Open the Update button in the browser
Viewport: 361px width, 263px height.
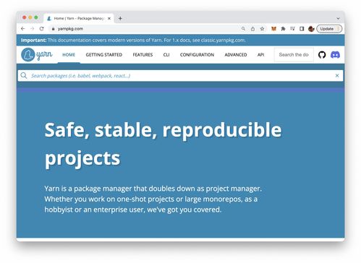click(329, 29)
